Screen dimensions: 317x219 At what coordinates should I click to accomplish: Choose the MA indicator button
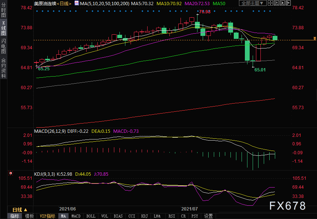(64, 216)
